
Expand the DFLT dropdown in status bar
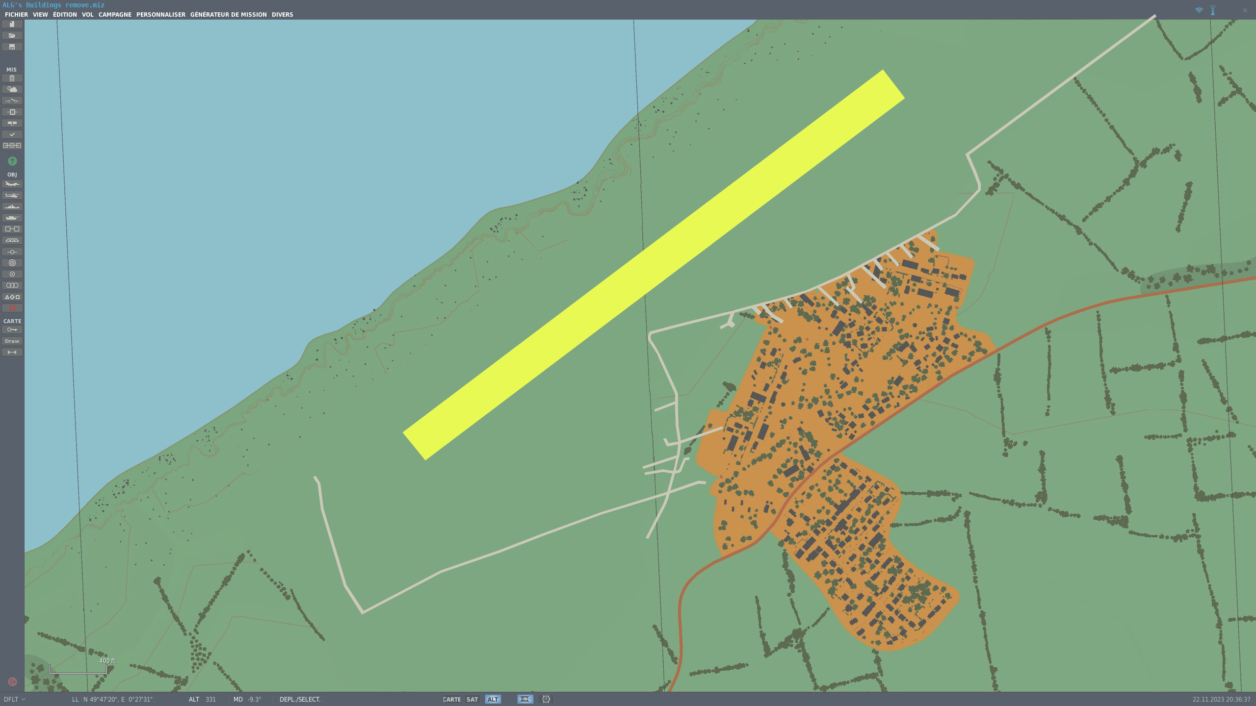click(x=14, y=700)
